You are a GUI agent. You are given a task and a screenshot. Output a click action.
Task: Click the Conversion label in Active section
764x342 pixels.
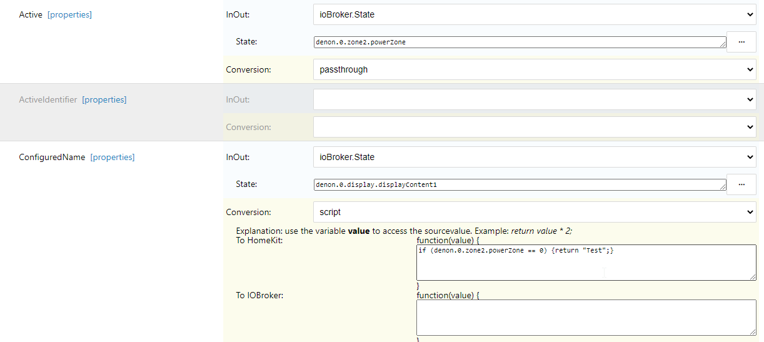(x=248, y=69)
